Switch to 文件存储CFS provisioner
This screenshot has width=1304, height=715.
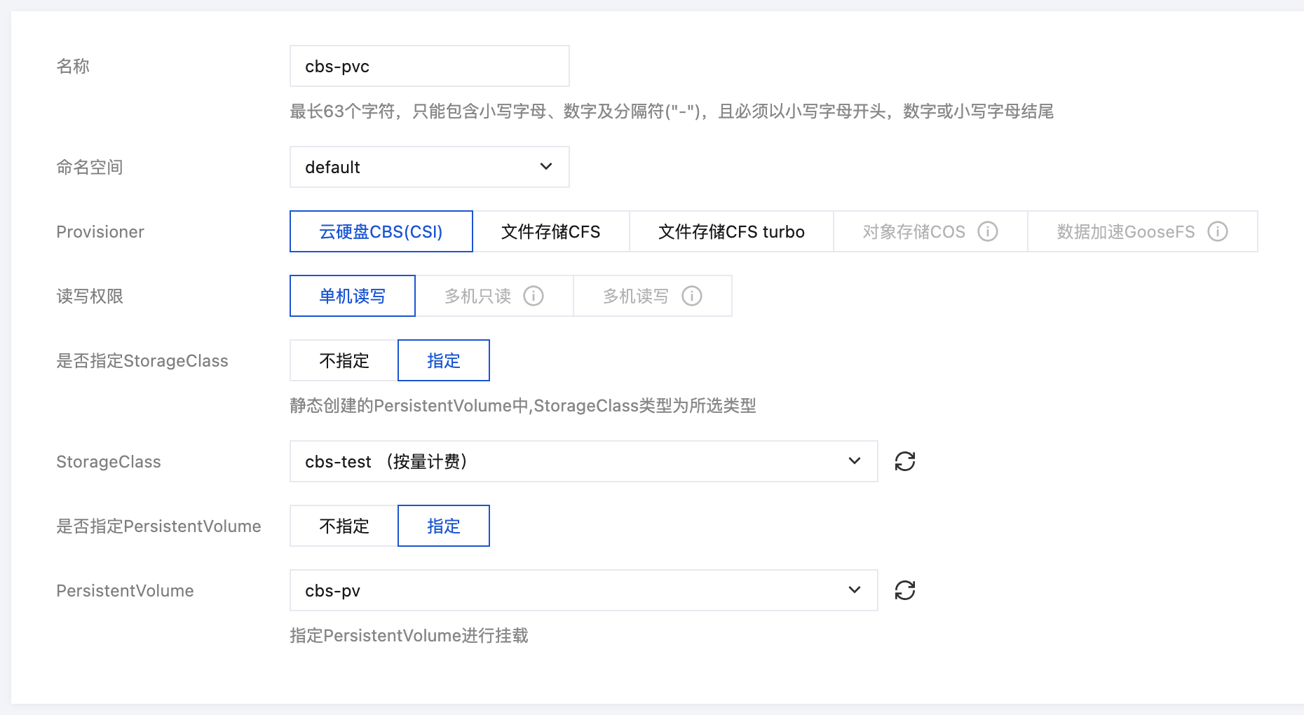550,231
